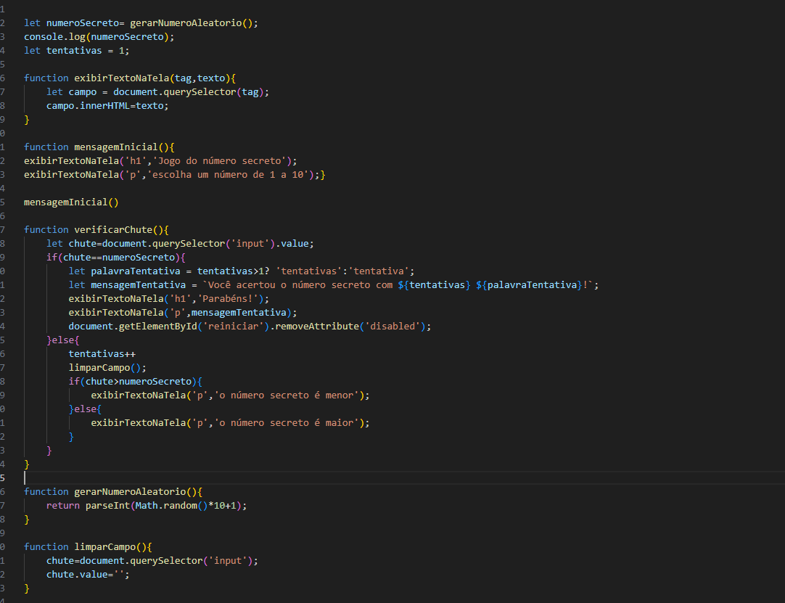Select the exibirTextoNaTela(tag,texto) function declaration name
Viewport: 785px width, 603px height.
pos(122,78)
